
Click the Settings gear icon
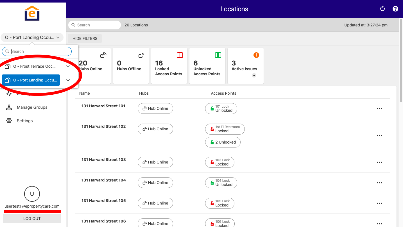point(9,121)
